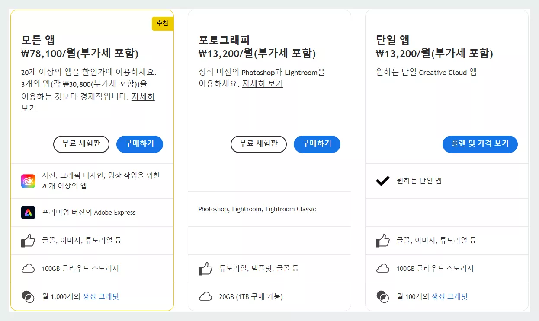Screen dimensions: 539x321
Task: Select the 생성 크레딧 circles icon under 모든 앱
Action: tap(28, 296)
